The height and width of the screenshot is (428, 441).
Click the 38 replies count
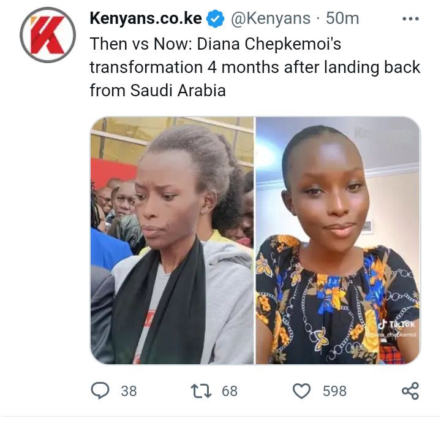click(x=129, y=391)
